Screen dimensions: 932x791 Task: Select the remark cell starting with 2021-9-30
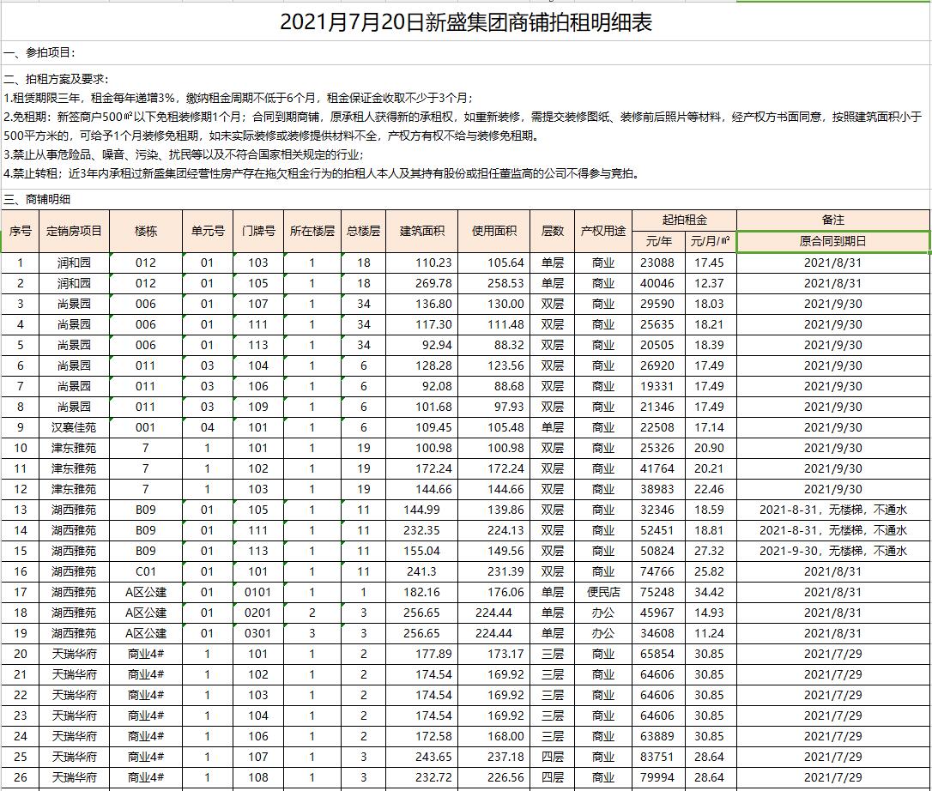point(832,551)
